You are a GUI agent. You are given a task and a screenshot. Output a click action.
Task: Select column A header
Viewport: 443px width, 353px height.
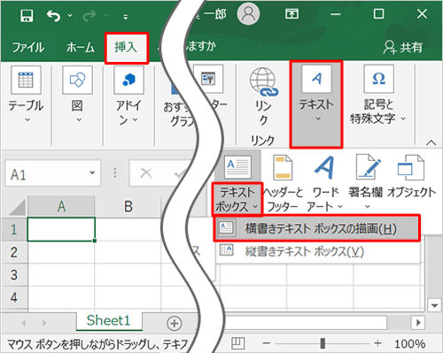61,206
